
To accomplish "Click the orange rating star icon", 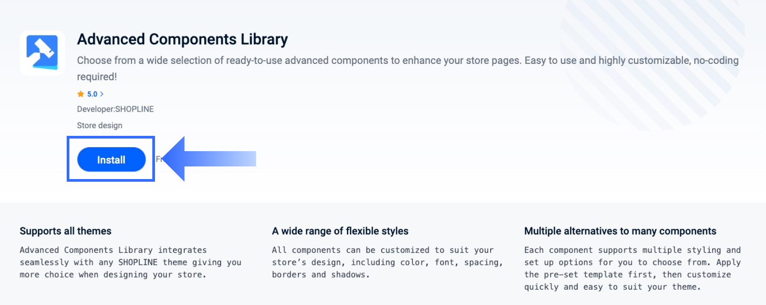I will click(x=81, y=94).
